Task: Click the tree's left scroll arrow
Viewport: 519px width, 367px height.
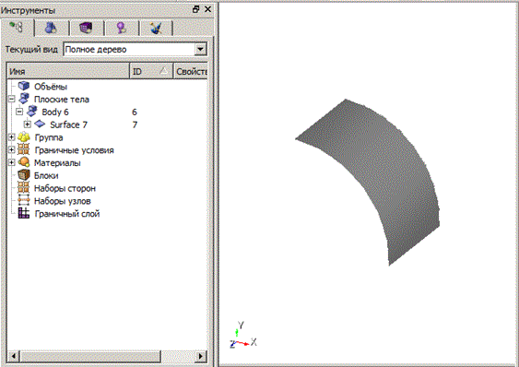Action: (x=14, y=357)
